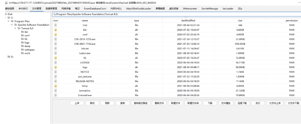Open the 命令执行 tab
Viewport: 301px width, 124px height.
[x=23, y=9]
